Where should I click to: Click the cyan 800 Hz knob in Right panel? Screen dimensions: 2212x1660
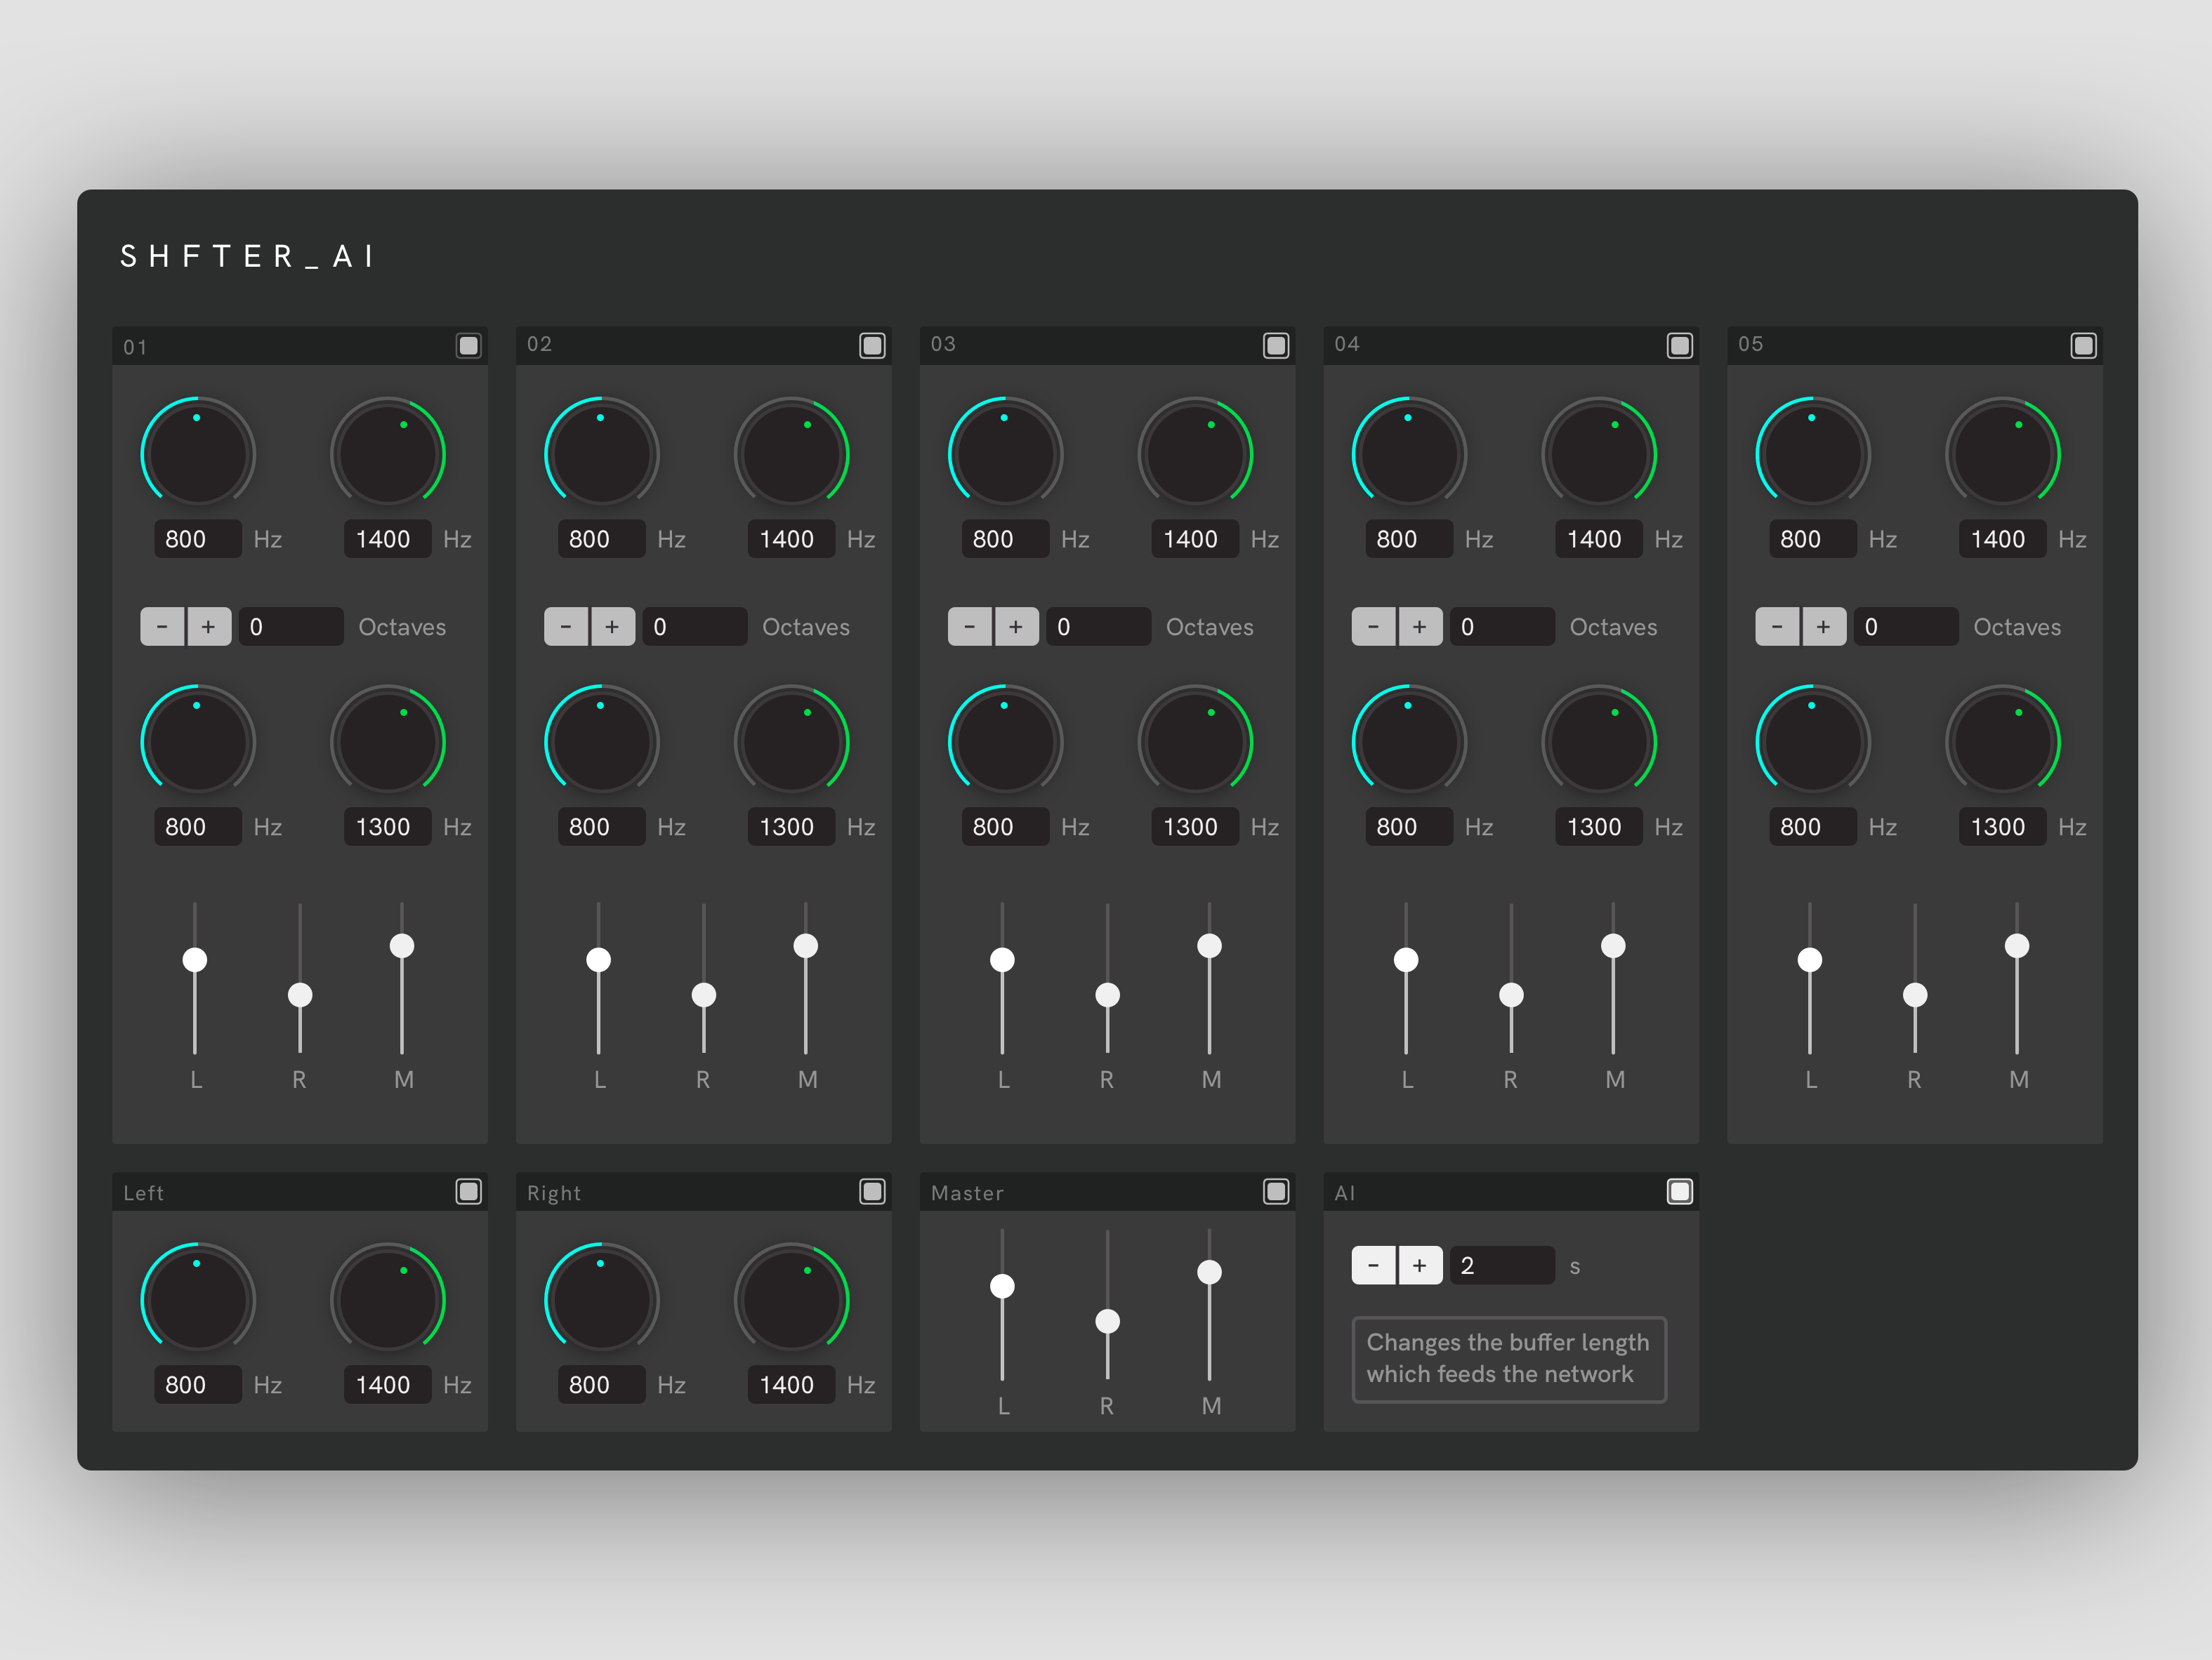601,1299
